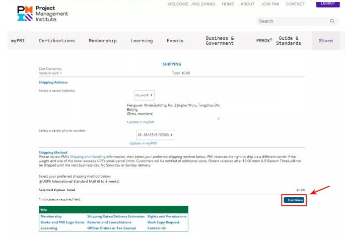Viewport: 345px width, 234px height.
Task: Open the myPMI menu item
Action: (x=19, y=41)
